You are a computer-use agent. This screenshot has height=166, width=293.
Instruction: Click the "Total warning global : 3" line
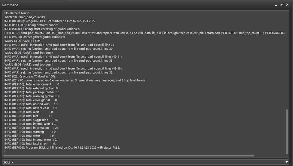click(32, 96)
